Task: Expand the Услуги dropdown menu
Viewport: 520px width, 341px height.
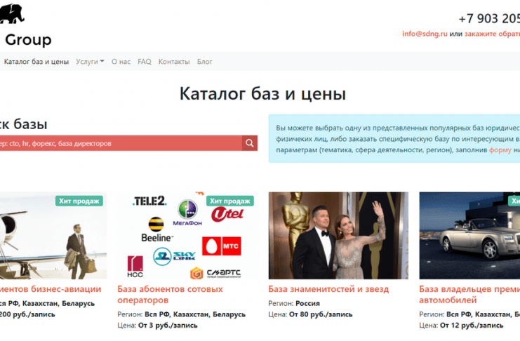Action: [x=90, y=62]
